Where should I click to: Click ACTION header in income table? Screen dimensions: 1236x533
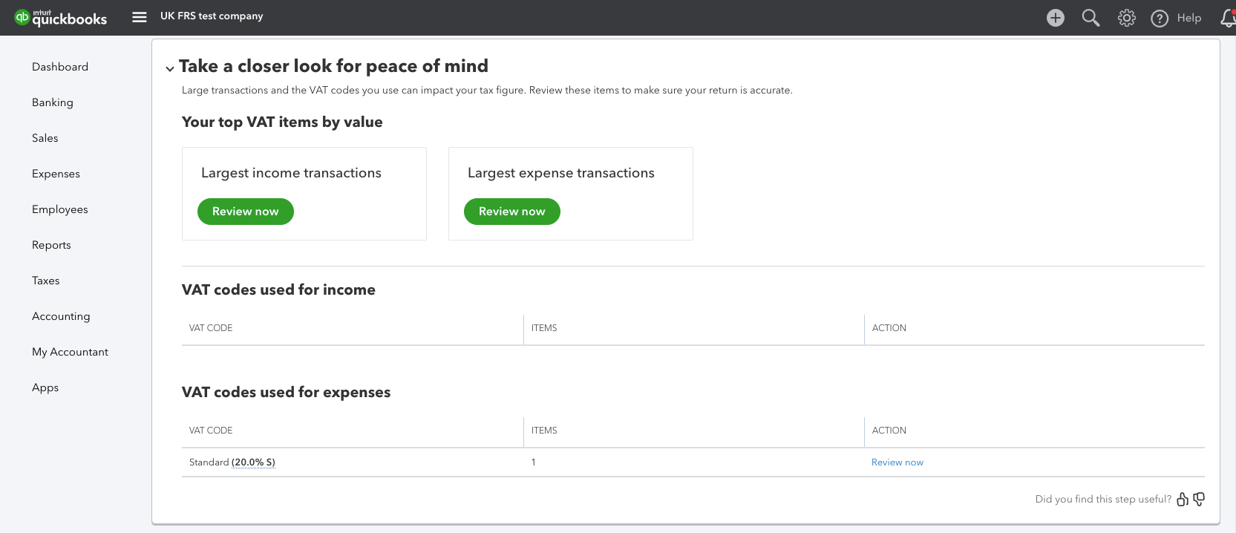889,328
